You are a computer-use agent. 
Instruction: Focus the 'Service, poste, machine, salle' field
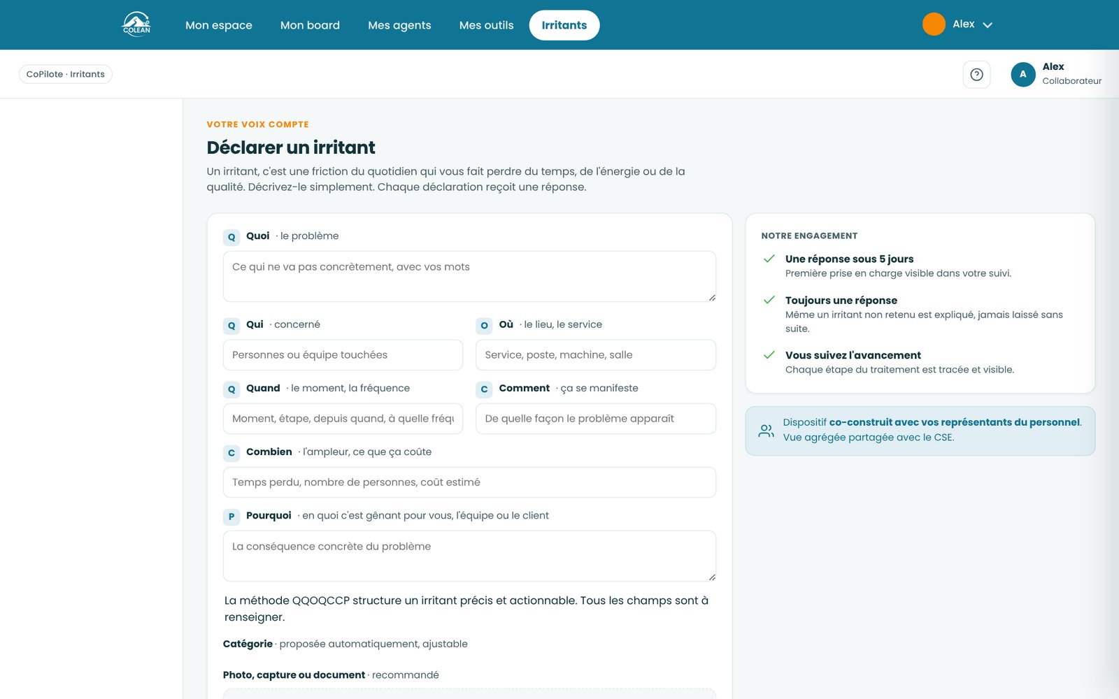(x=596, y=355)
